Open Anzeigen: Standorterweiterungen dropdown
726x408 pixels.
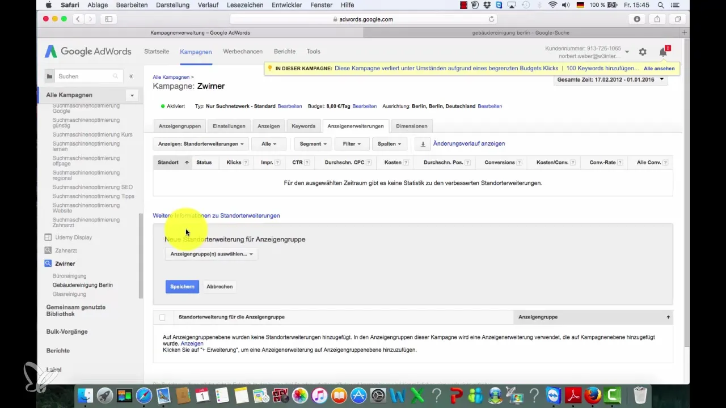pos(201,144)
